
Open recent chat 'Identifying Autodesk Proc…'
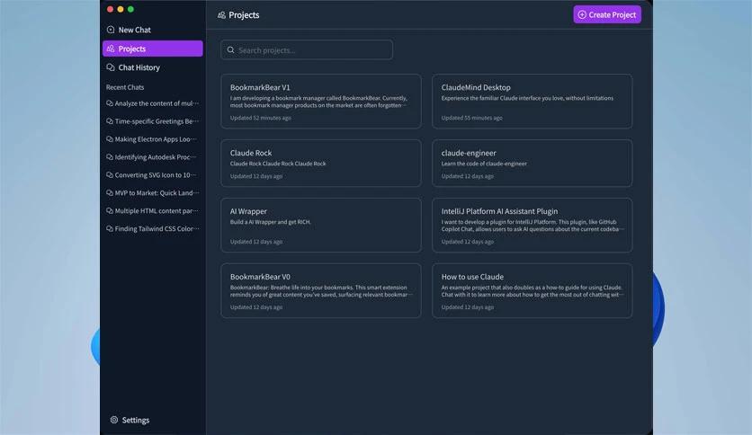click(x=153, y=156)
